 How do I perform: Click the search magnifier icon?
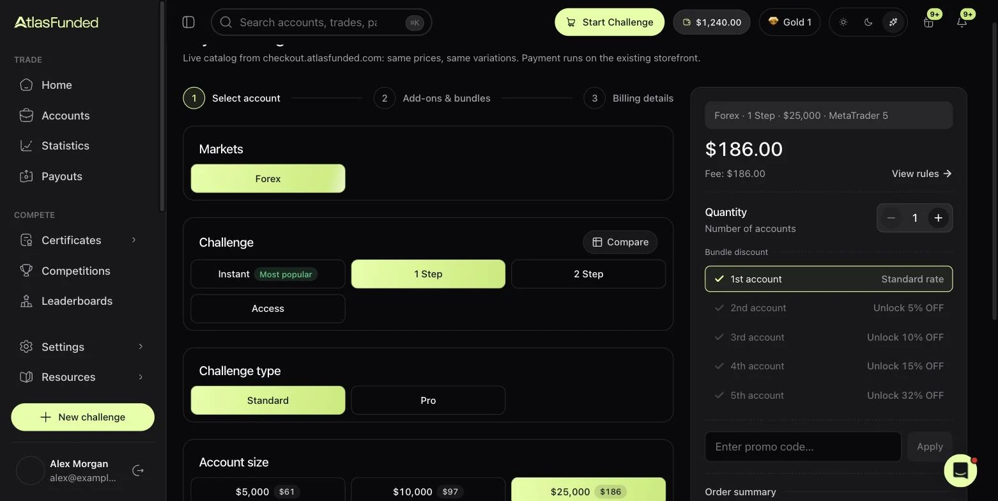click(x=226, y=22)
